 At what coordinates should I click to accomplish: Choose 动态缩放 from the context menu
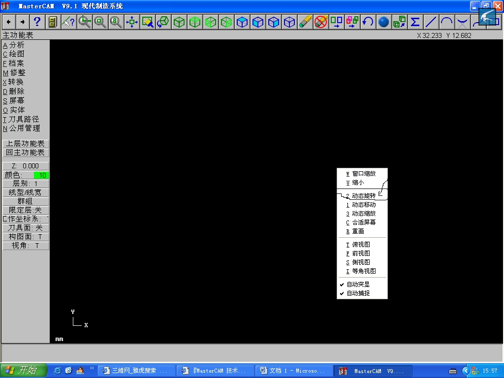(362, 214)
